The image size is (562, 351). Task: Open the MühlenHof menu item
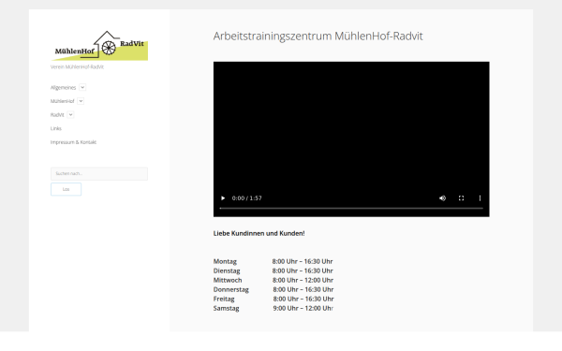coord(63,101)
